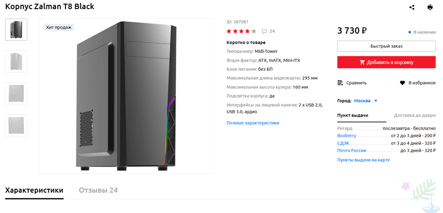Select the second thumbnail of the case
443x213 pixels.
(x=16, y=61)
